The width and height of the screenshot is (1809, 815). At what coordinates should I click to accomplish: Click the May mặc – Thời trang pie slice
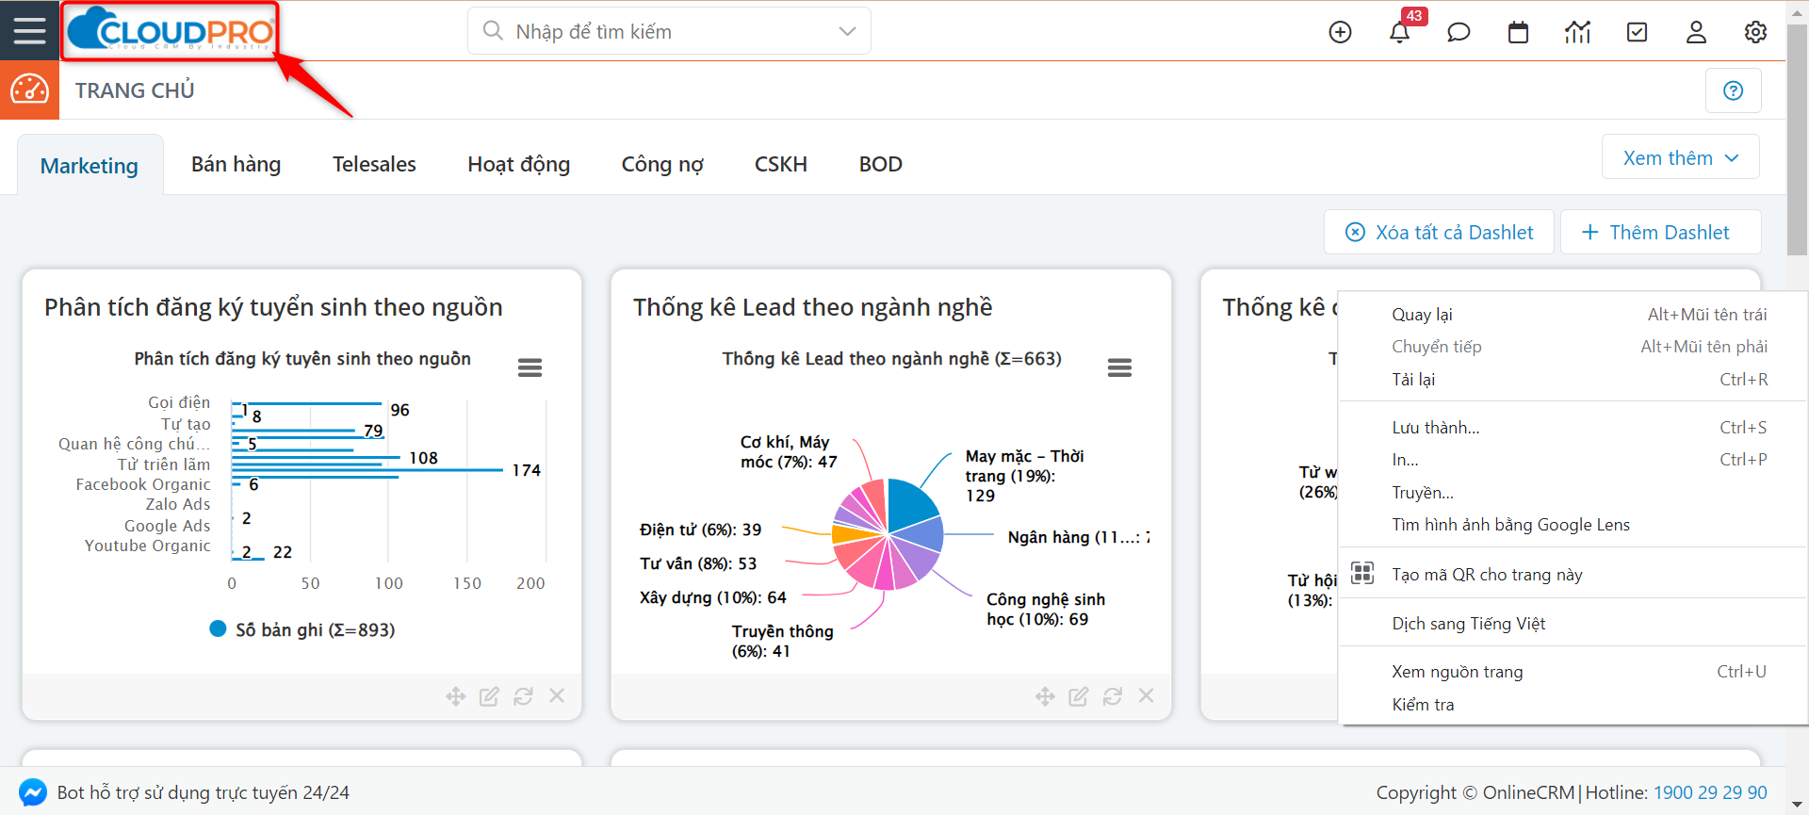click(910, 505)
